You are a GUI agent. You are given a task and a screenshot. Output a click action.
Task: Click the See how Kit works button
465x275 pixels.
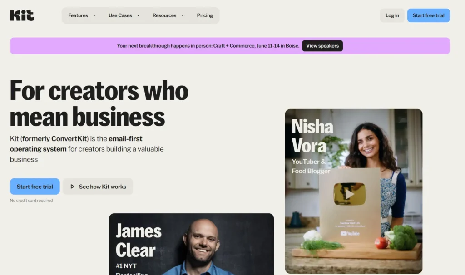point(98,187)
